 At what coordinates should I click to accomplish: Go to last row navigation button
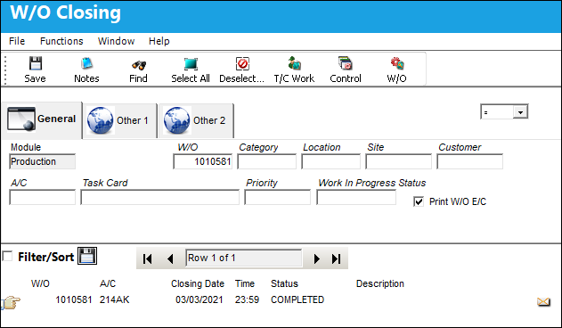click(336, 258)
